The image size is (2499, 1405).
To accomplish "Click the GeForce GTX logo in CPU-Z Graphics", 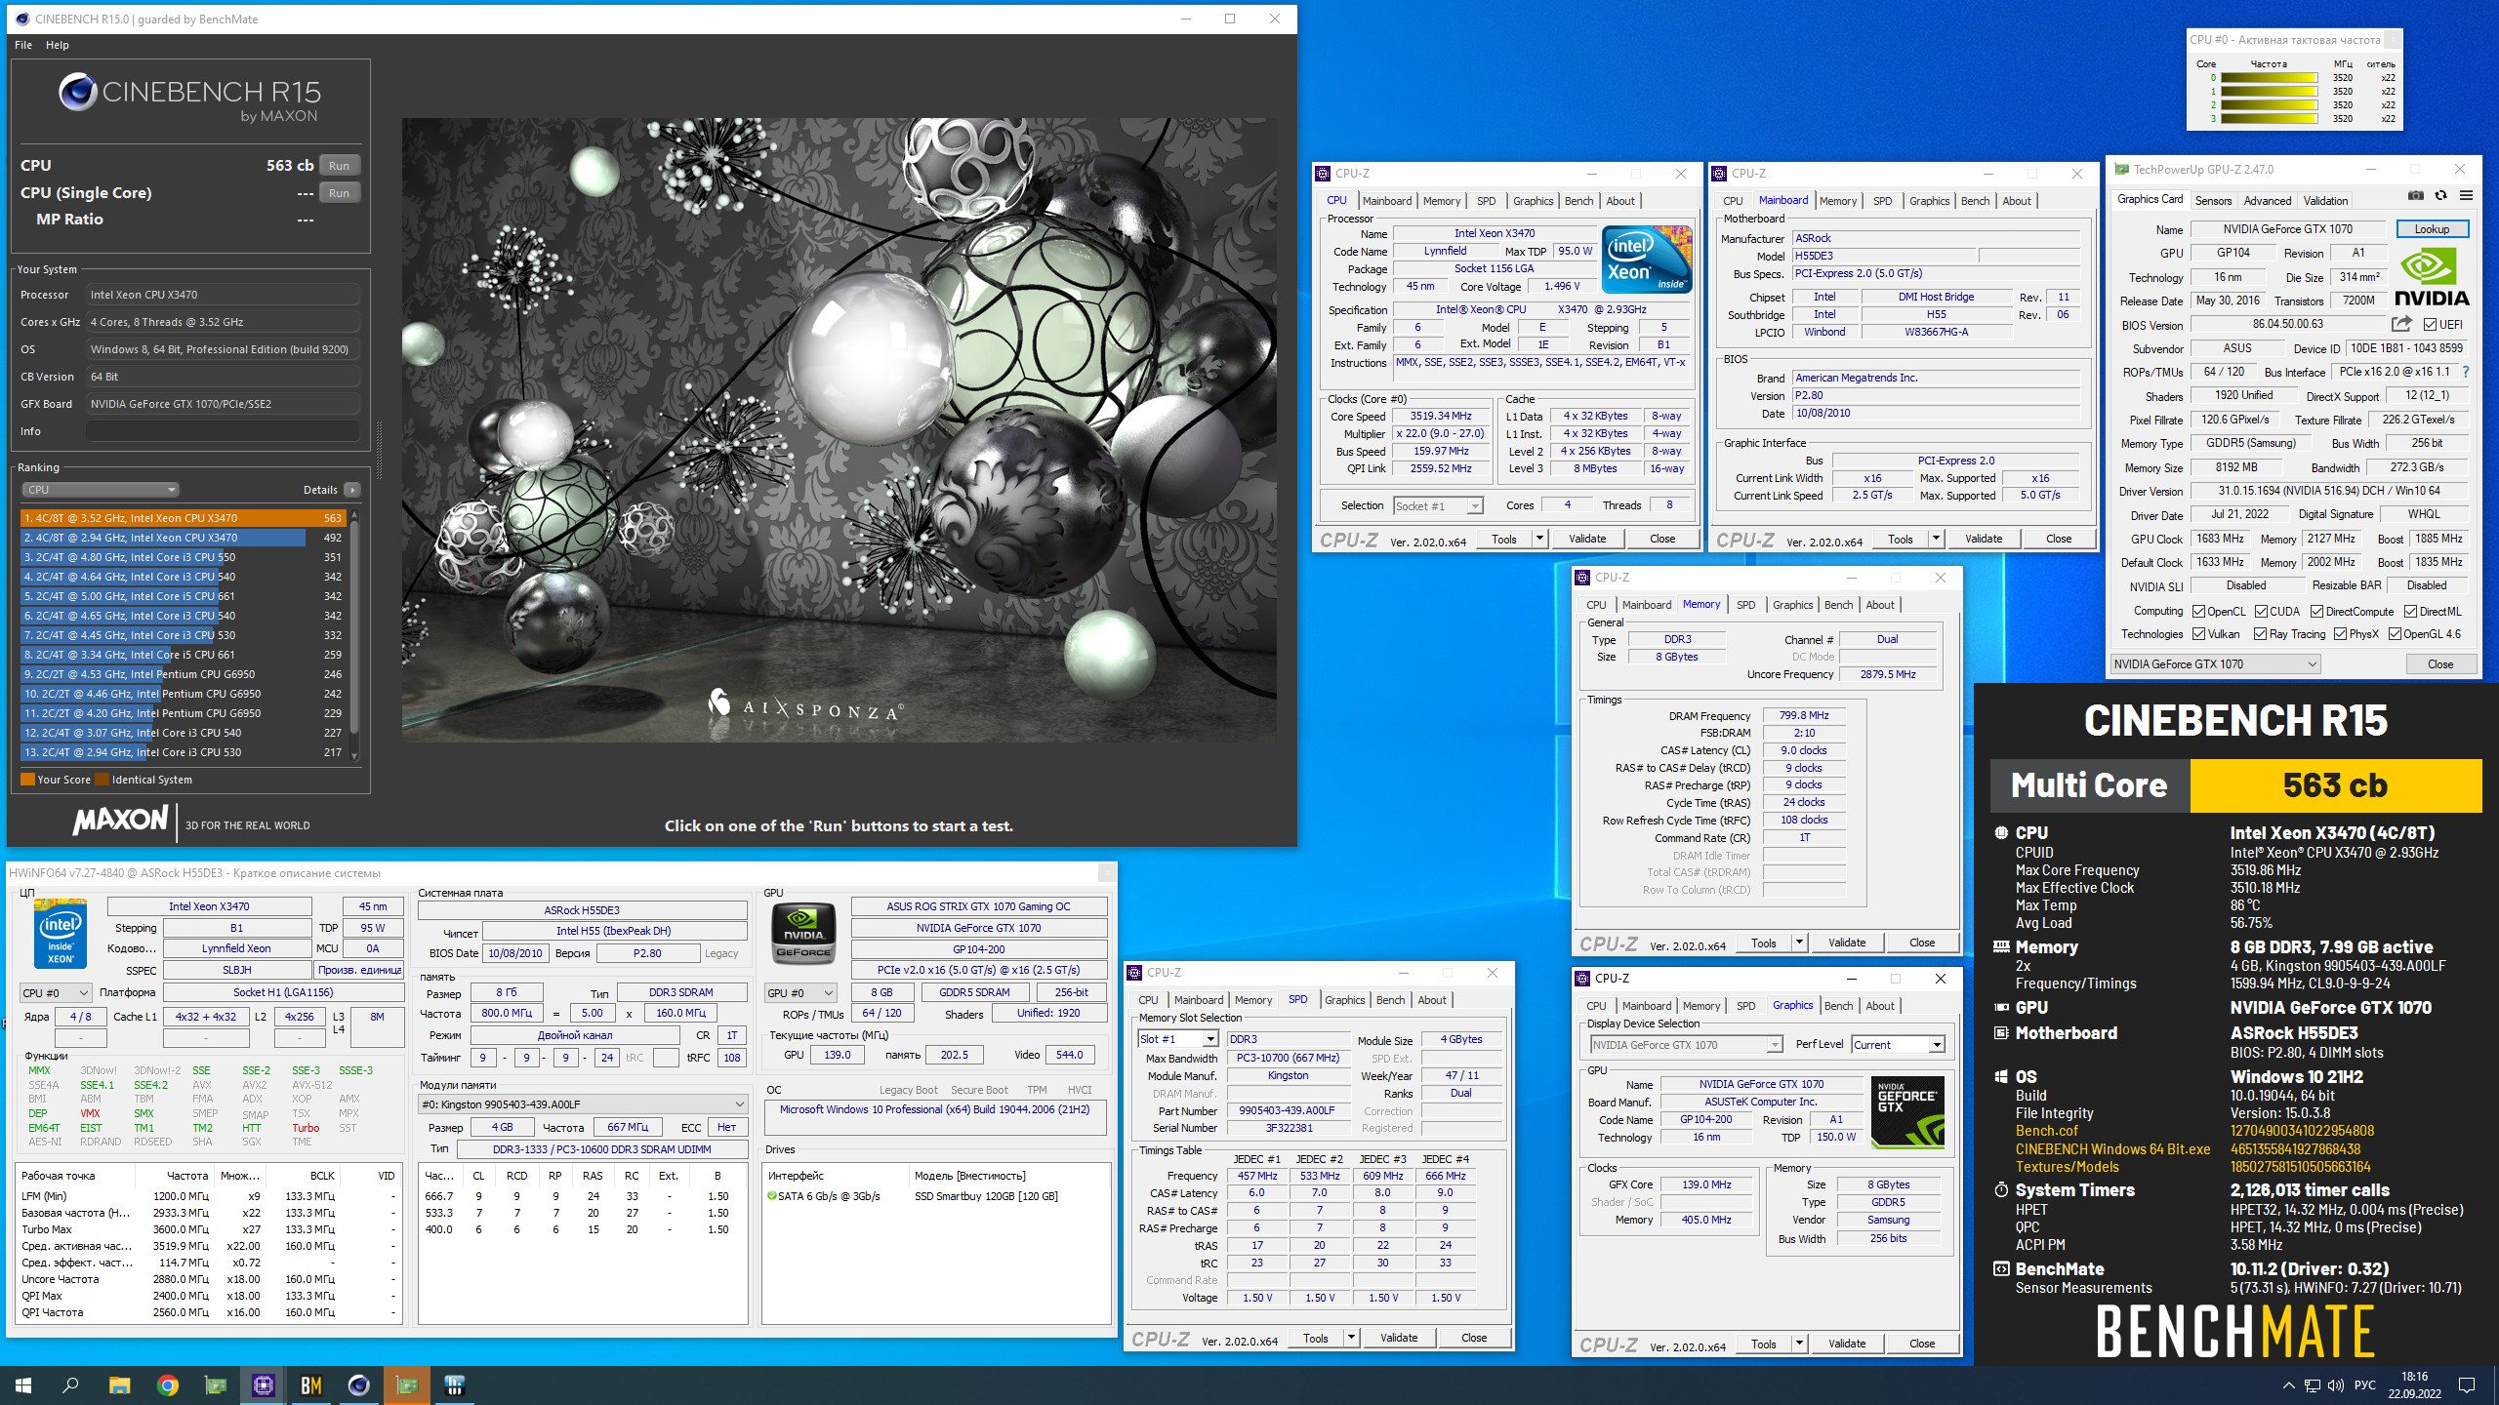I will (1907, 1112).
